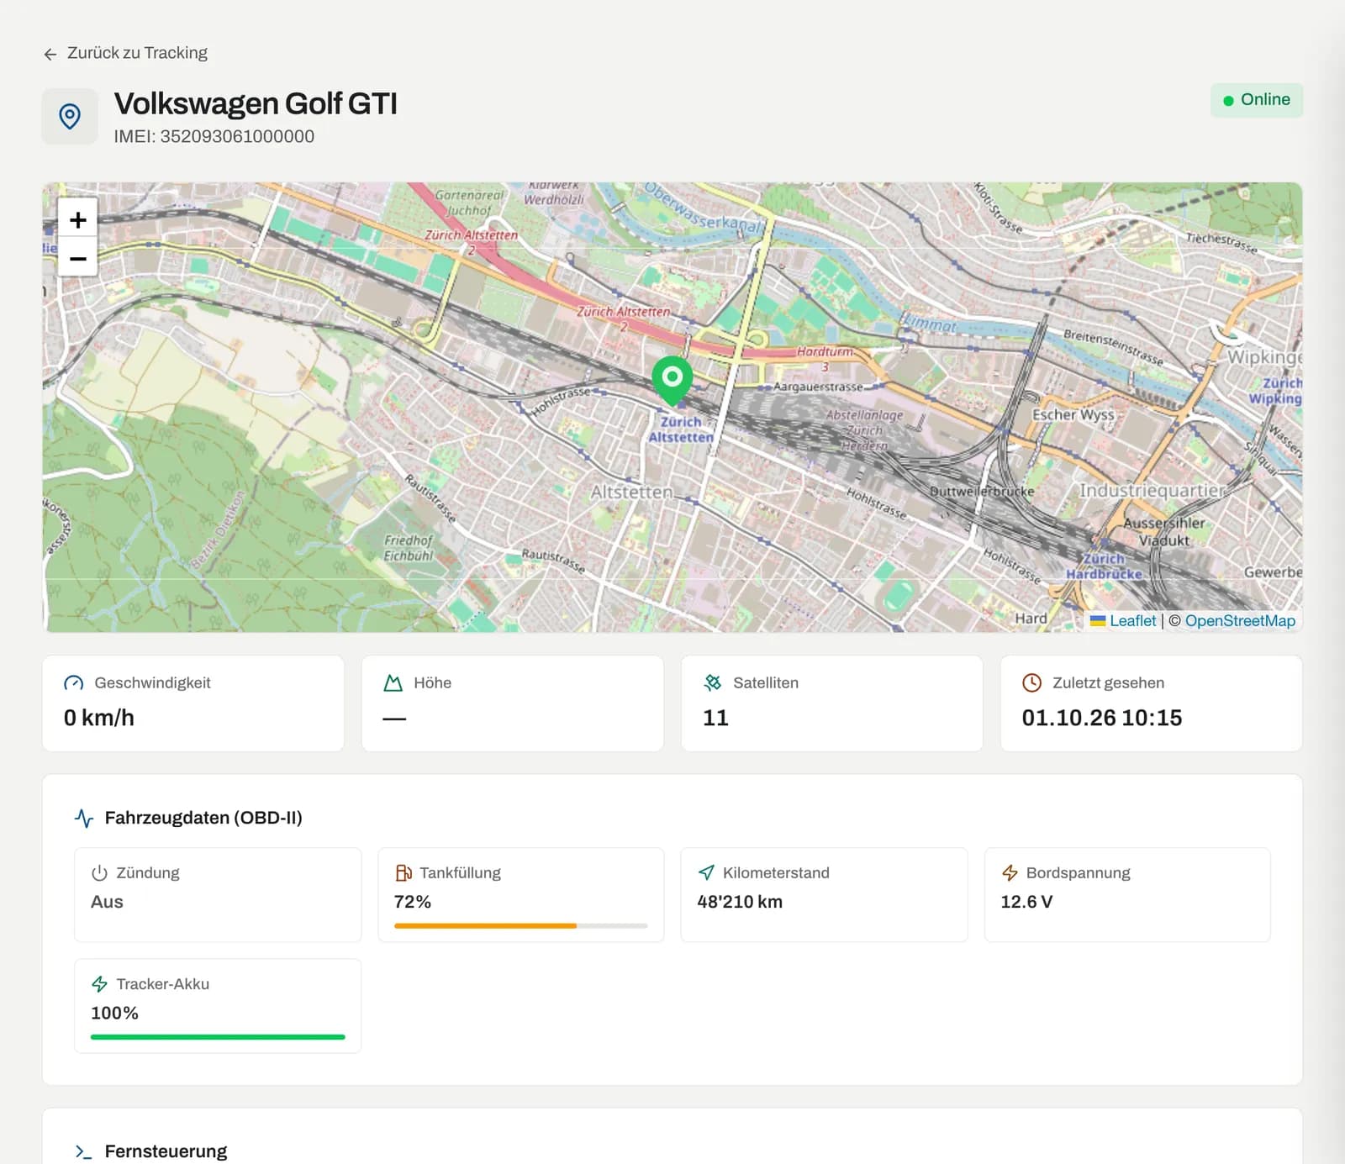The width and height of the screenshot is (1345, 1164).
Task: Click the Zürich Hardbrücke station label on map
Action: tap(1104, 566)
